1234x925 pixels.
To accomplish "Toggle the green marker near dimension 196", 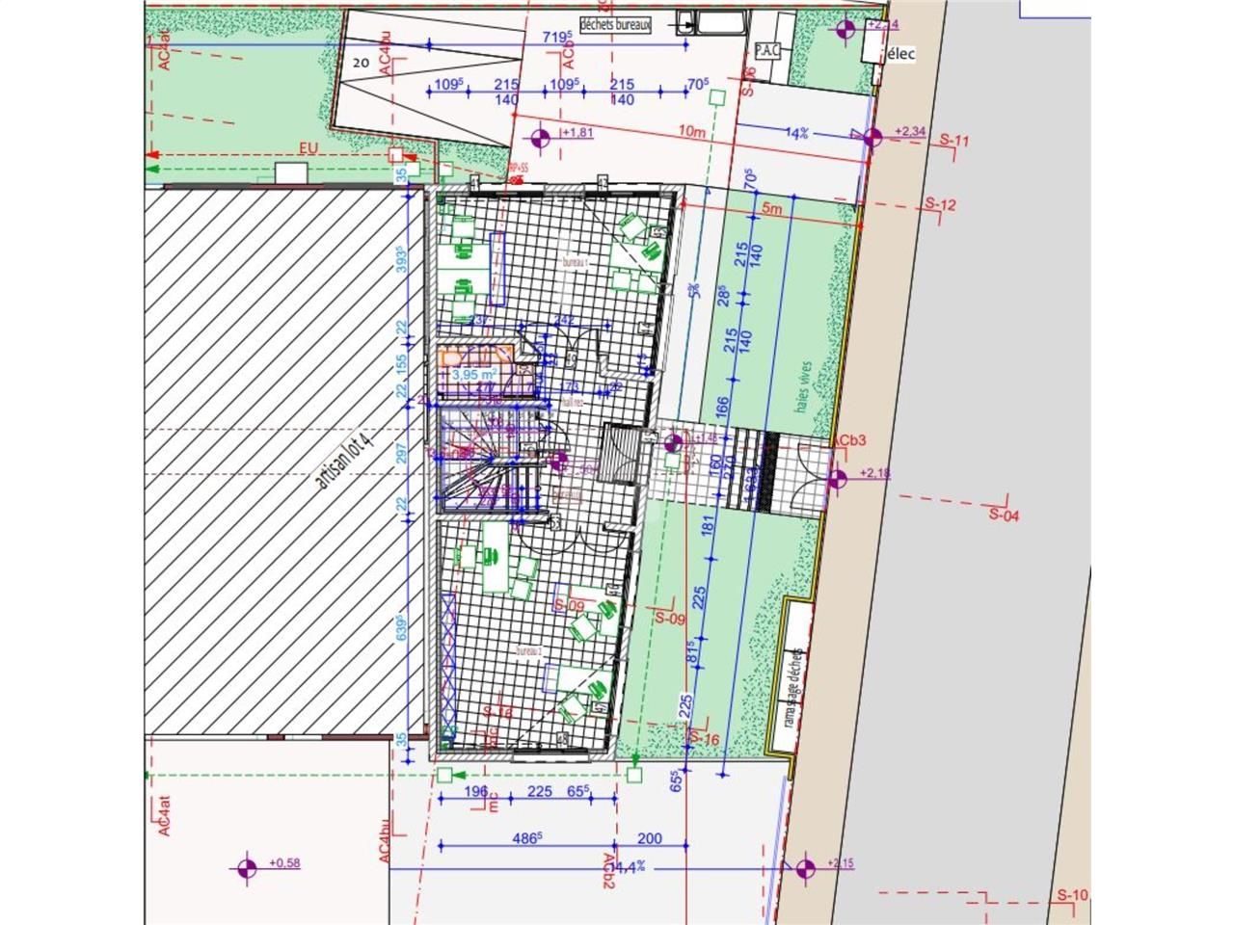I will tap(444, 775).
